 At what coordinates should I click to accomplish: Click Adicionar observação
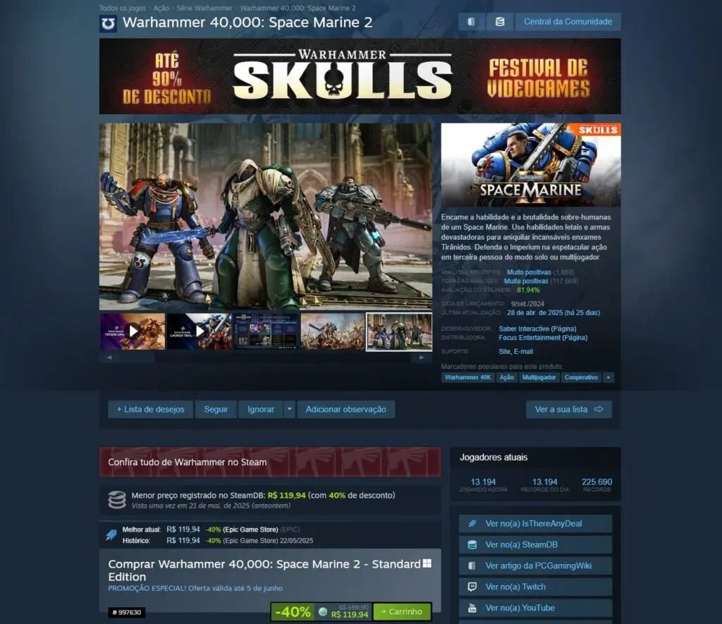click(345, 409)
